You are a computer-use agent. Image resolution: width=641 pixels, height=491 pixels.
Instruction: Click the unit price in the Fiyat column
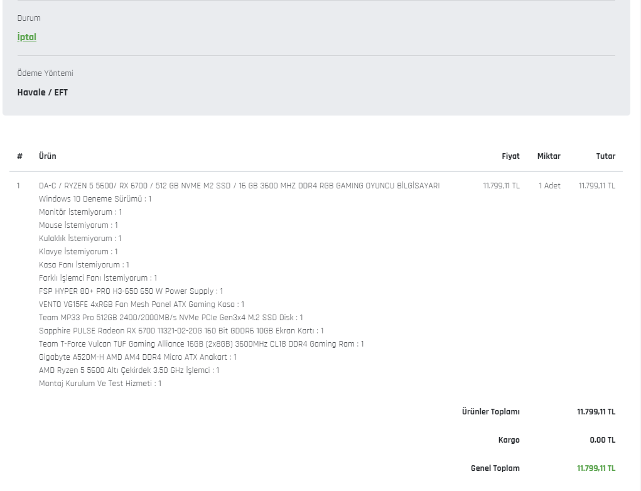point(501,186)
